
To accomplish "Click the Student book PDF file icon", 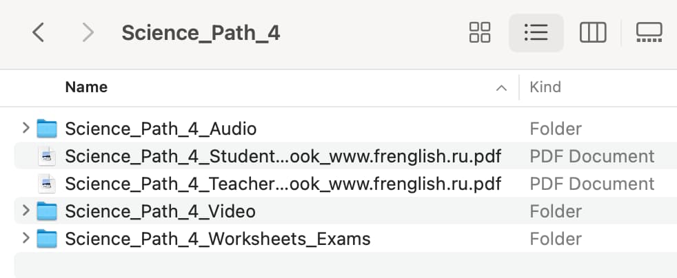I will (x=47, y=156).
